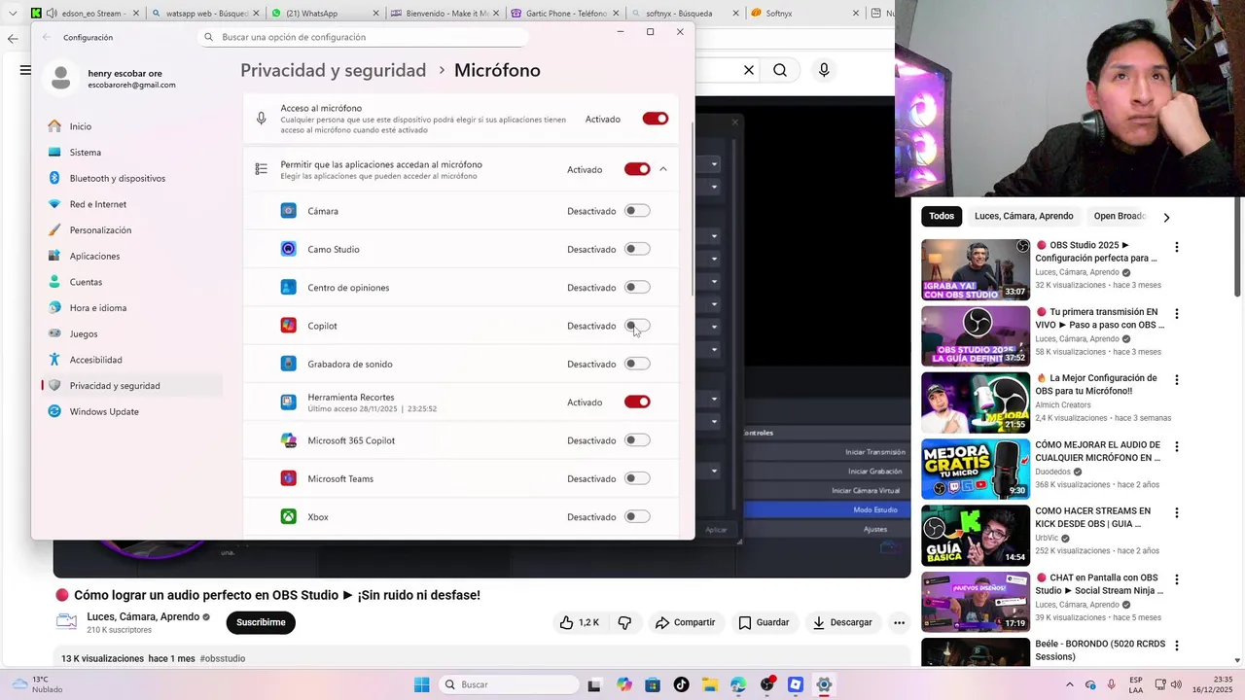1245x700 pixels.
Task: Switch to the Gartic Phone tab
Action: point(566,14)
